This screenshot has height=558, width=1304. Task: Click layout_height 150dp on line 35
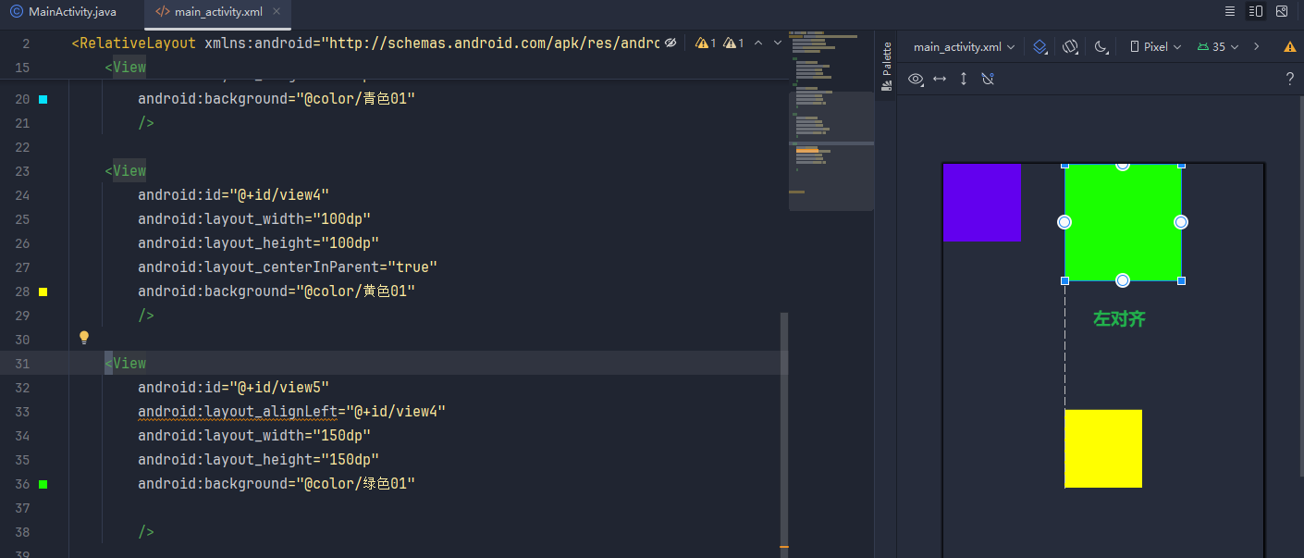point(258,460)
